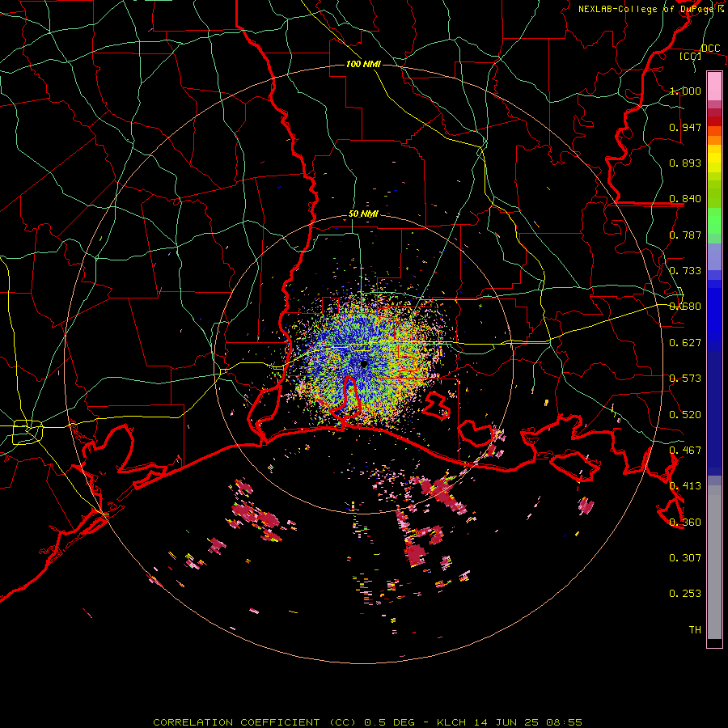Click the black KLCH radar site dot
The width and height of the screenshot is (728, 728).
pos(364,364)
